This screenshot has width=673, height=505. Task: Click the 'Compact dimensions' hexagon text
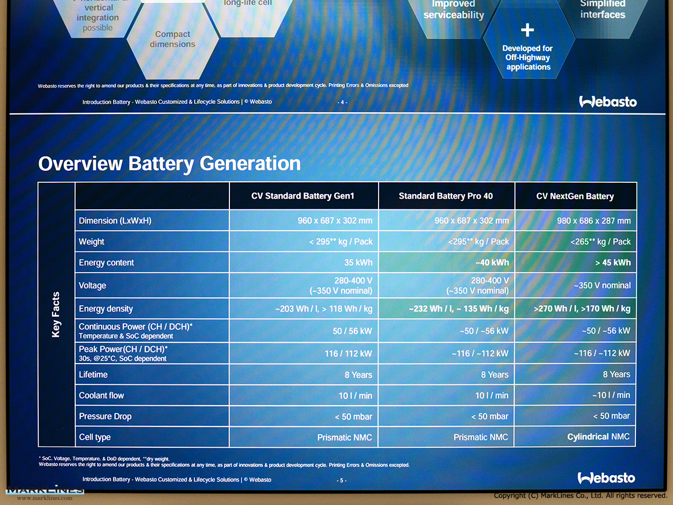click(x=173, y=39)
